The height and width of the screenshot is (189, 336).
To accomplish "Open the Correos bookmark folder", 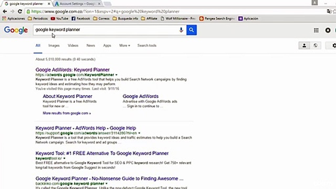I will [101, 19].
